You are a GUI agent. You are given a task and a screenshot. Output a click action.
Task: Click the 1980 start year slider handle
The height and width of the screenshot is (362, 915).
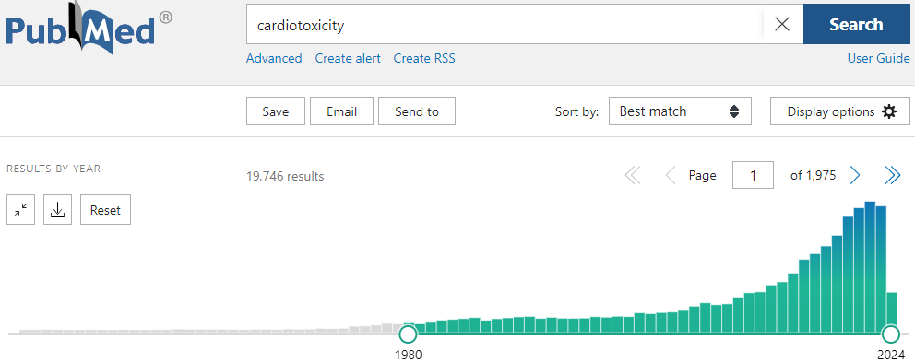[408, 334]
